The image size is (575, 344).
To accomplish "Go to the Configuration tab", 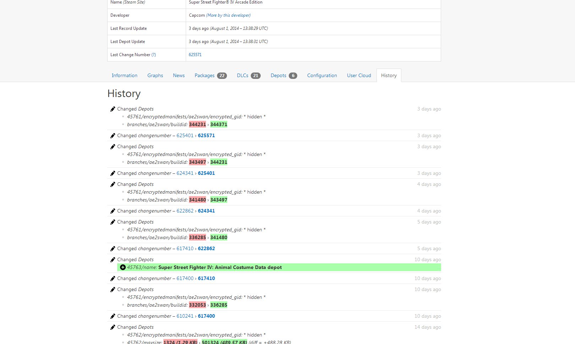I will click(322, 76).
